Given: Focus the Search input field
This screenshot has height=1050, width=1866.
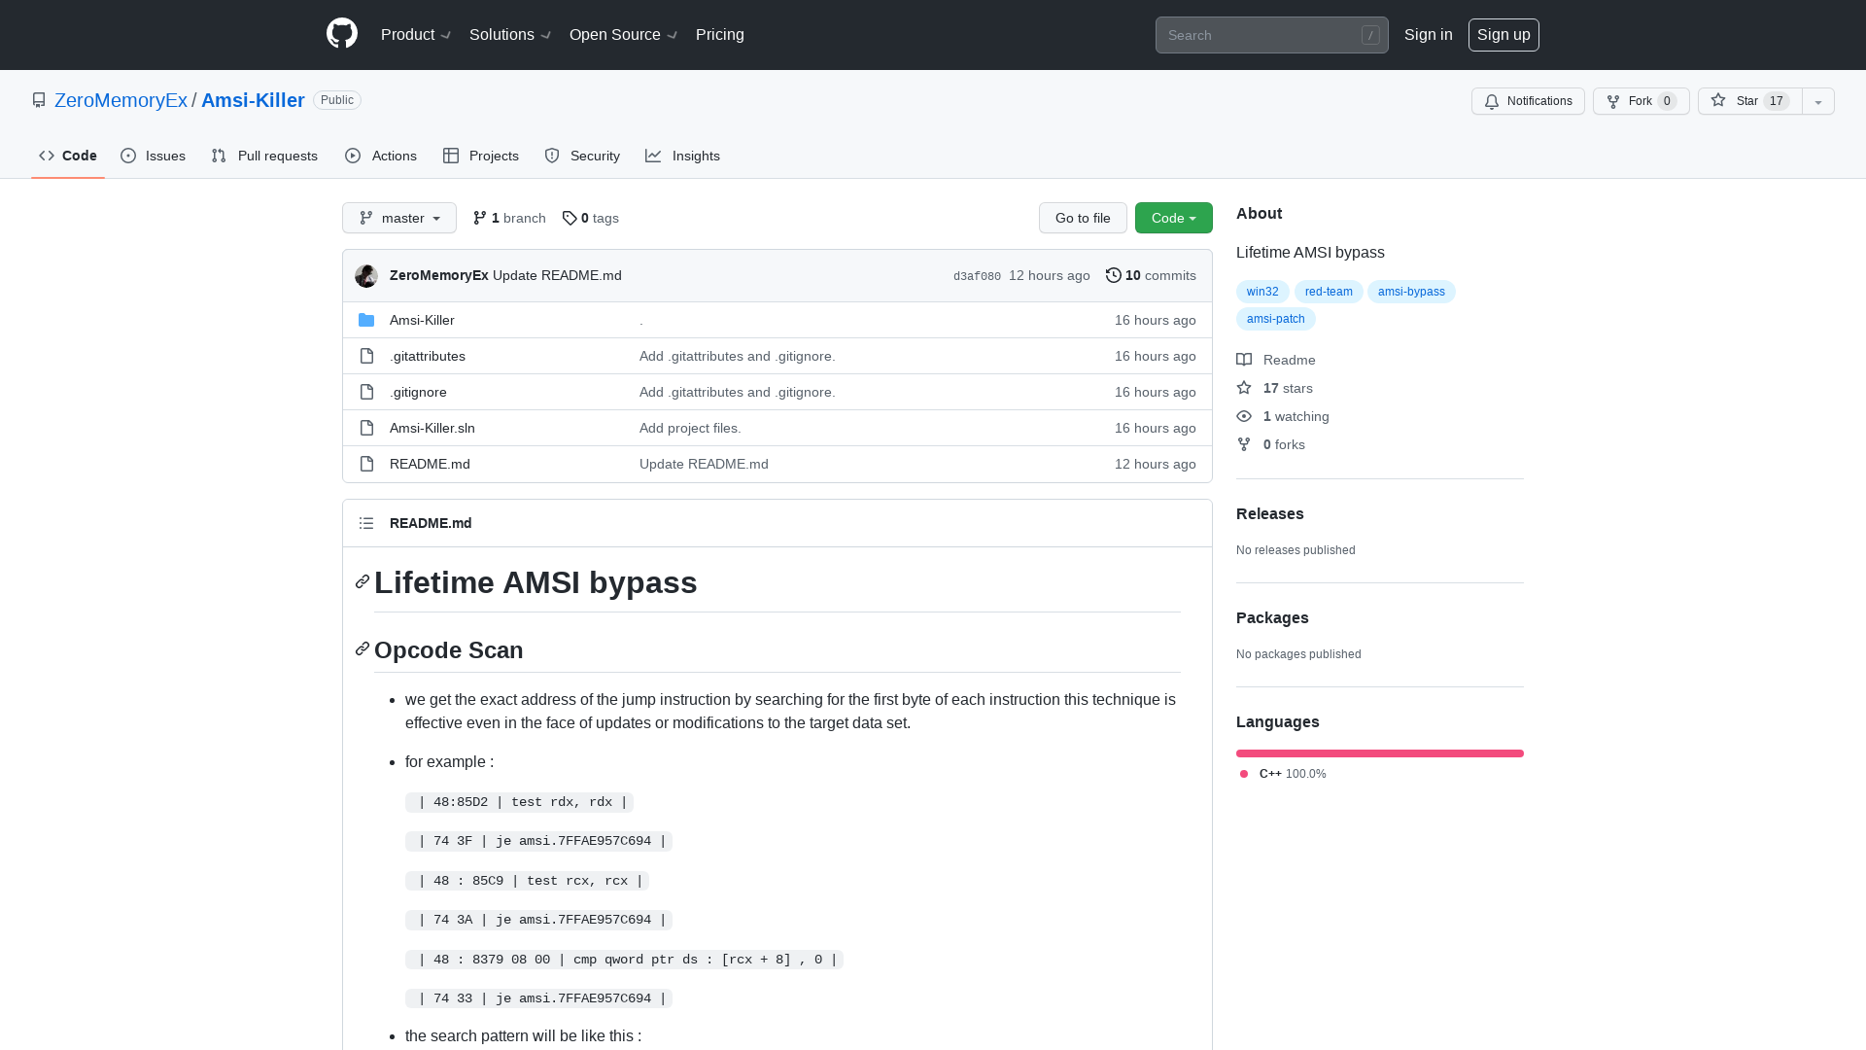Looking at the screenshot, I should [1272, 35].
